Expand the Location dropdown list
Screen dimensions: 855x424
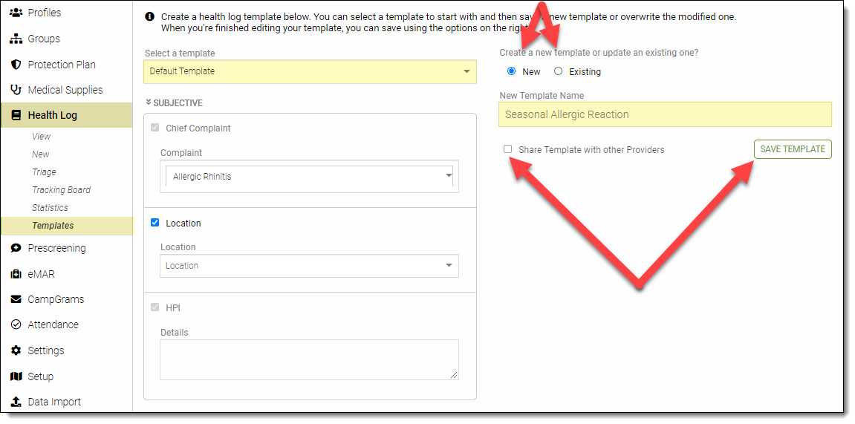309,266
